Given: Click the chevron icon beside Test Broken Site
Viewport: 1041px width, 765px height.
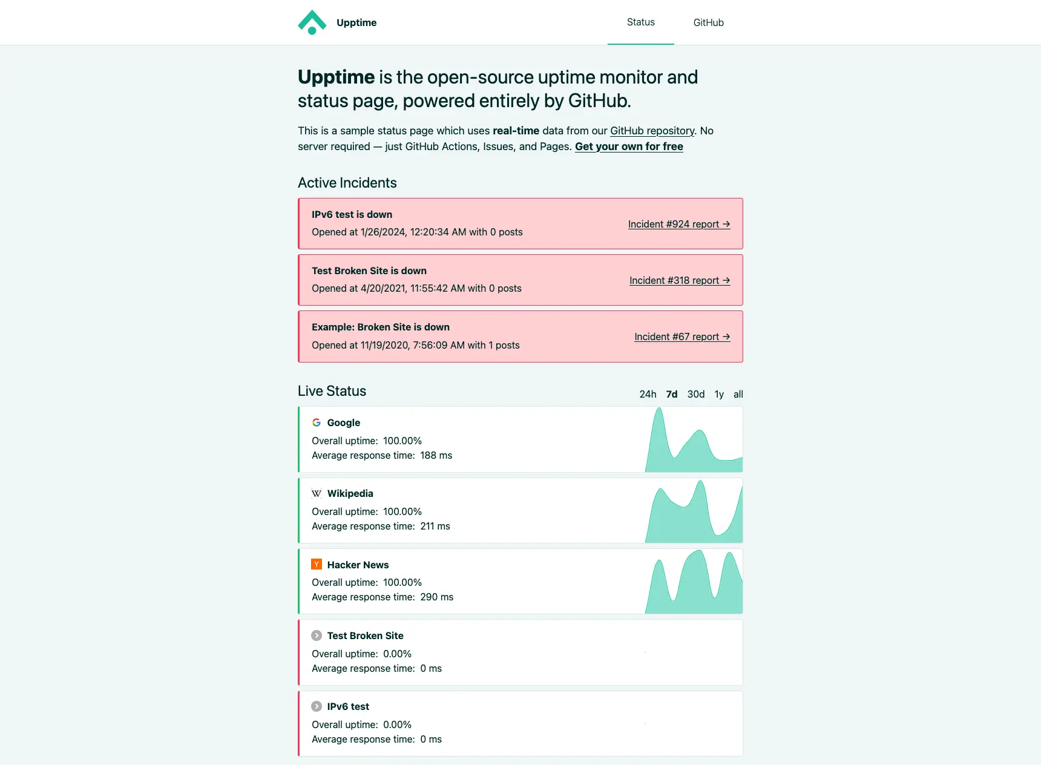Looking at the screenshot, I should pyautogui.click(x=317, y=635).
